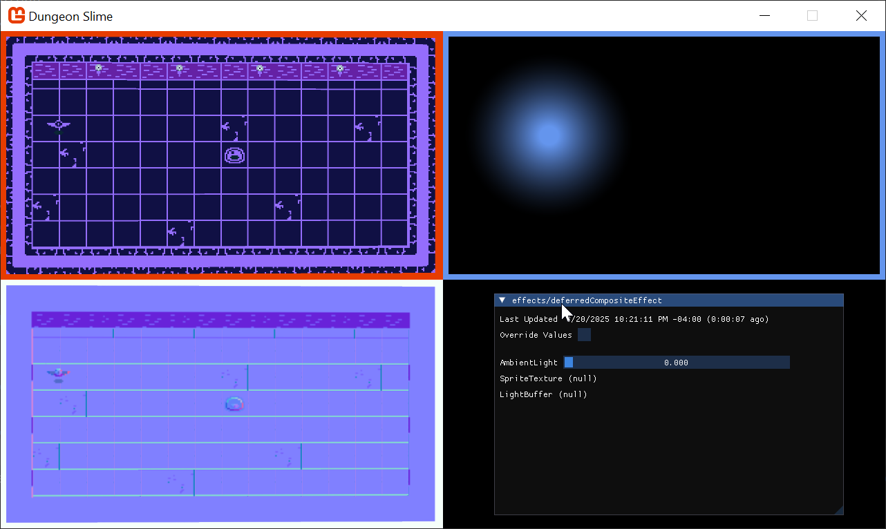Click the bat sprite in the color view
This screenshot has width=886, height=529.
[59, 124]
